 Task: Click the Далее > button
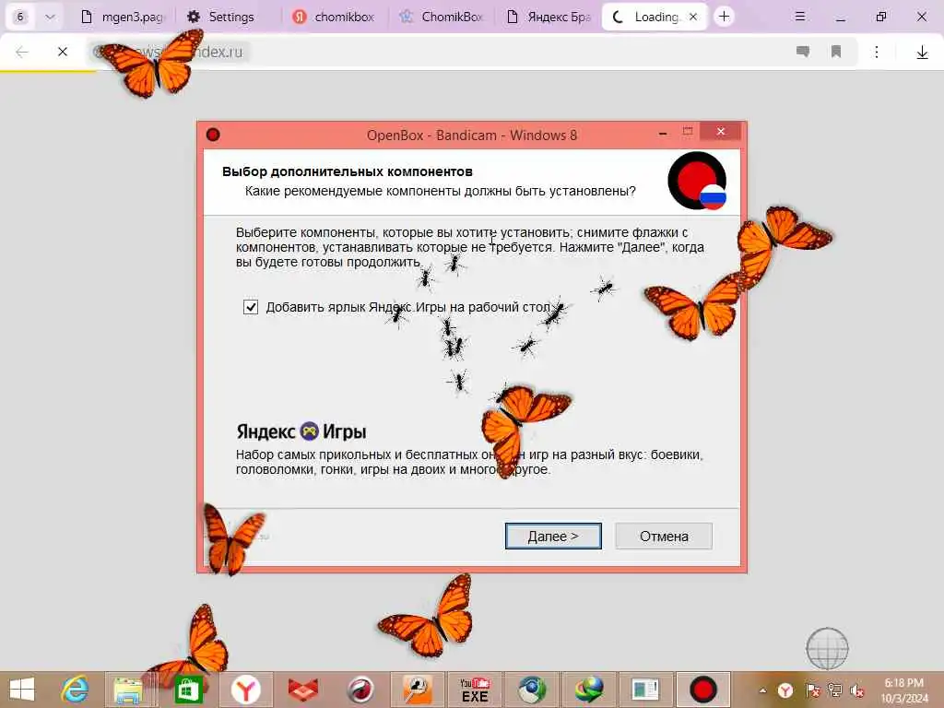553,536
